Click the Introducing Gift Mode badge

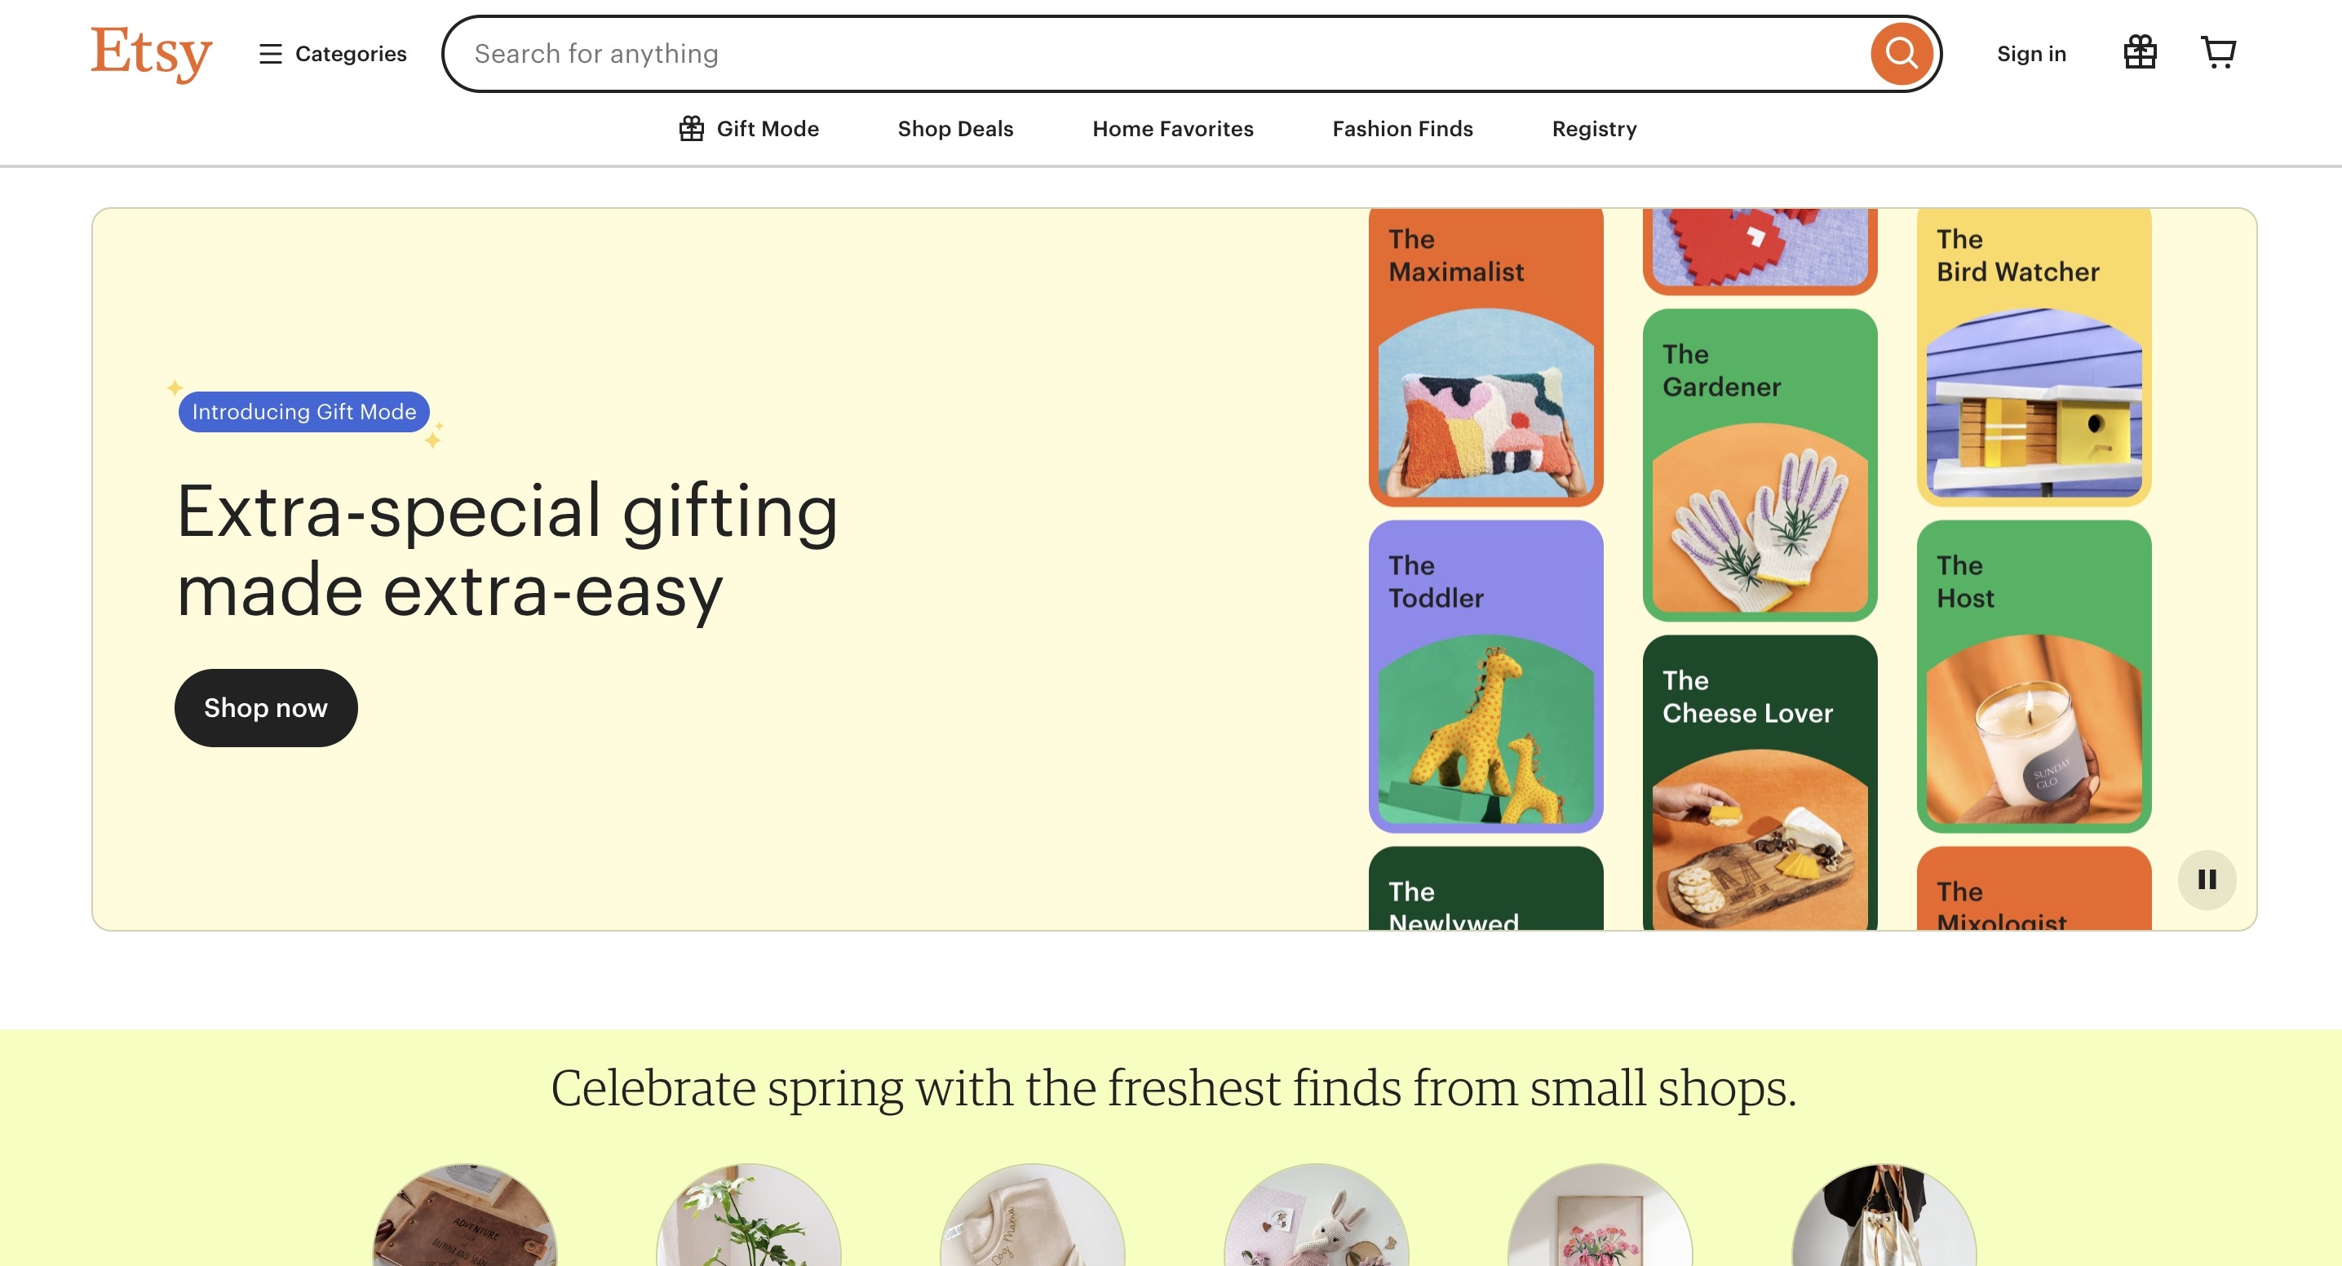click(x=303, y=412)
